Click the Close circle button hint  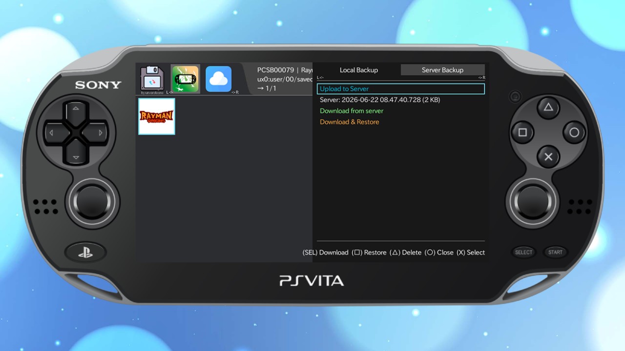pyautogui.click(x=439, y=253)
